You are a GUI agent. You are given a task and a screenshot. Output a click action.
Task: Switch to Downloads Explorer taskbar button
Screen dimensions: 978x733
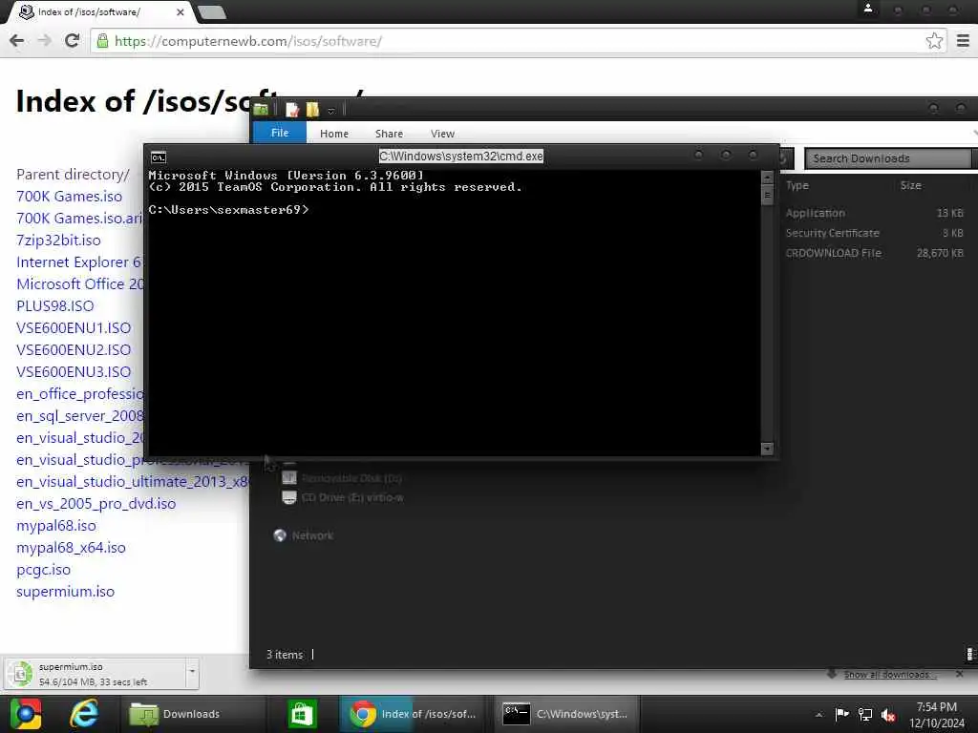[191, 714]
